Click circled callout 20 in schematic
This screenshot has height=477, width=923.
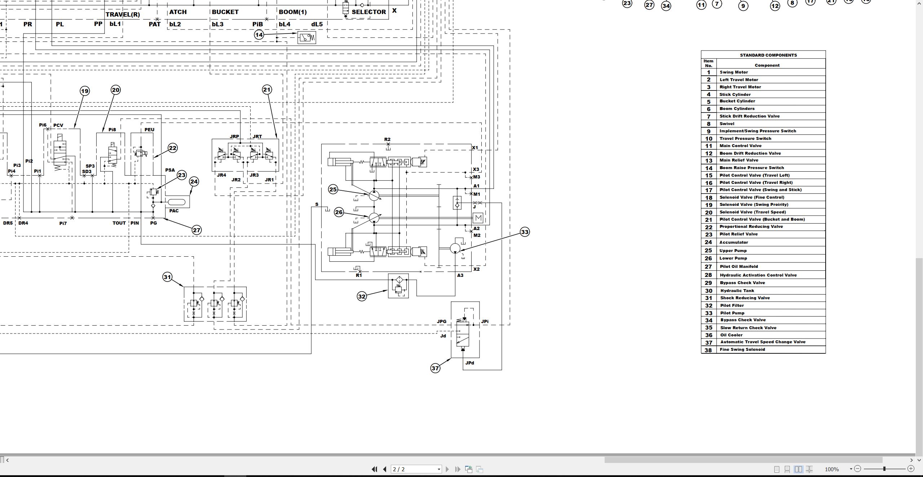click(x=116, y=90)
